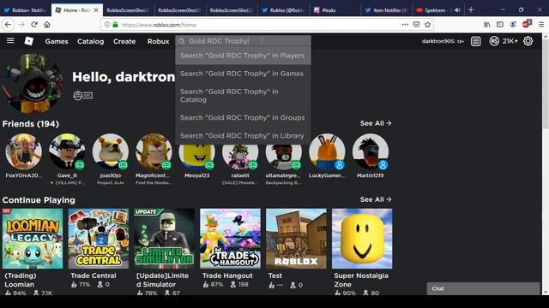Close the Home - Roblox tab
The image size is (549, 308).
(x=96, y=10)
